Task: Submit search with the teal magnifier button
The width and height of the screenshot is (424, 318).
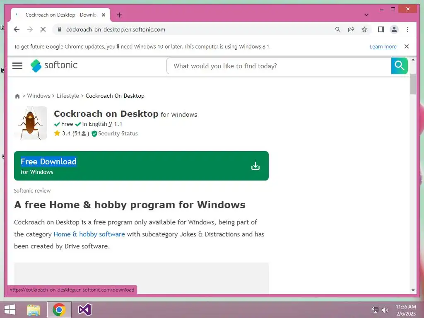Action: click(400, 66)
